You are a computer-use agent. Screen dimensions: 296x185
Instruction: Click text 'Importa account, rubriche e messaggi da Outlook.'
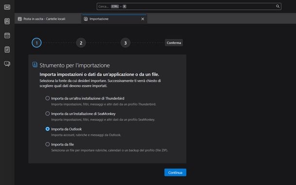coord(86,135)
